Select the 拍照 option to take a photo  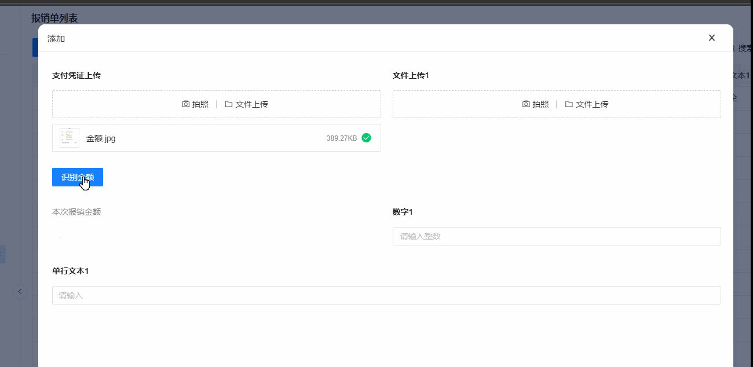[x=191, y=104]
